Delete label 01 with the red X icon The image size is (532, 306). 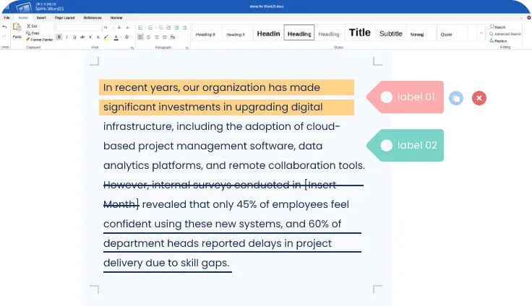pos(479,98)
